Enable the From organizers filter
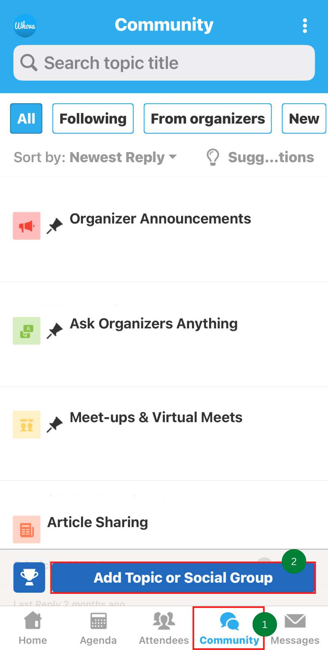The height and width of the screenshot is (650, 328). point(207,118)
